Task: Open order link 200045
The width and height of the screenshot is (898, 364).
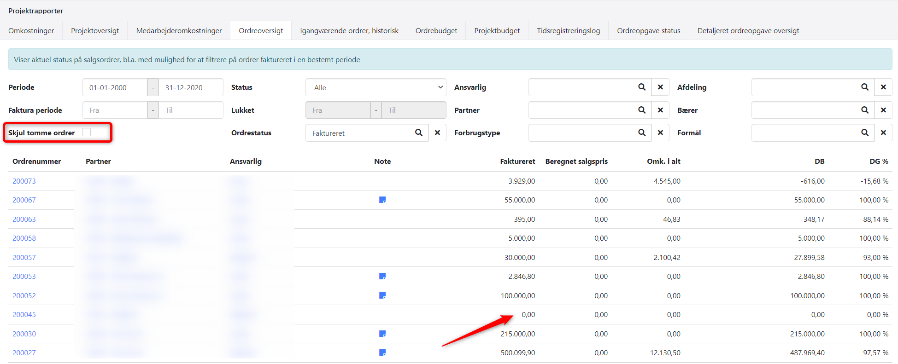Action: coord(24,315)
